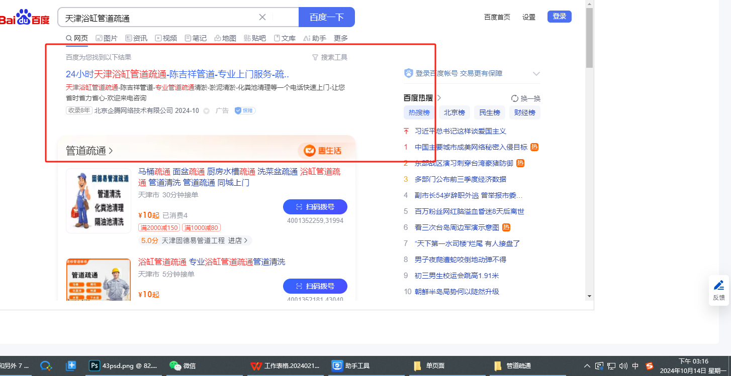Click the Sogou input method tray icon
Viewport: 731px width, 376px height.
(649, 366)
